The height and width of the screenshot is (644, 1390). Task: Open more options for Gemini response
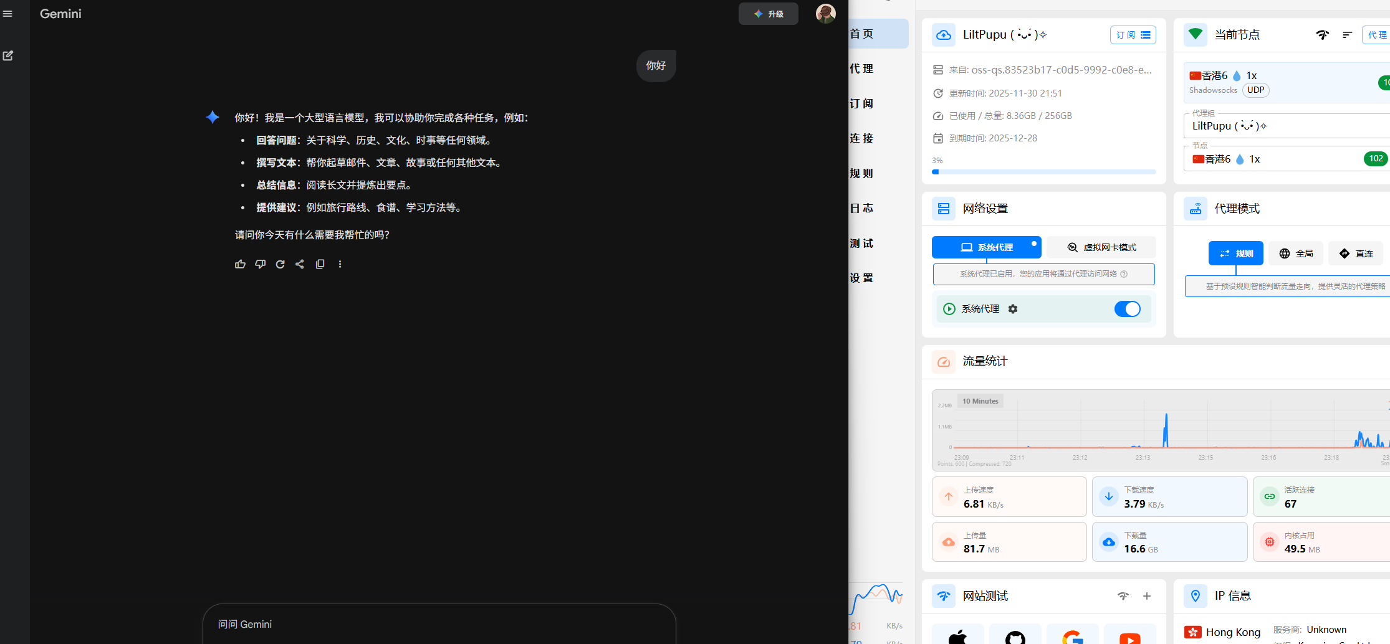340,264
